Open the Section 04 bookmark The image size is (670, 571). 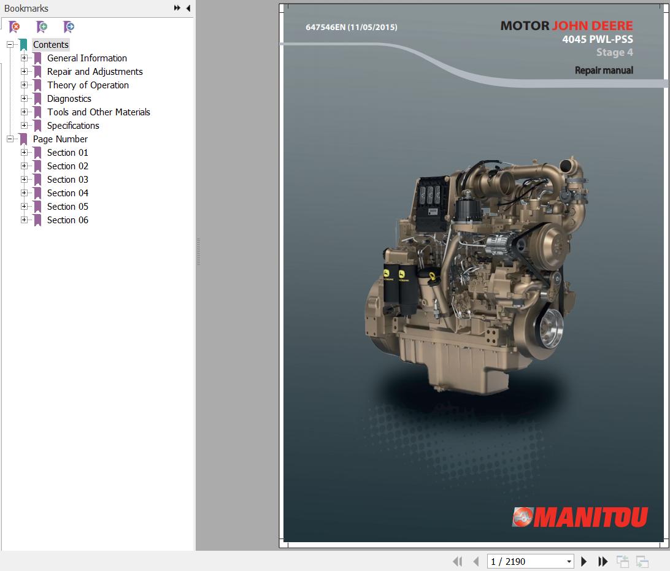tap(67, 193)
